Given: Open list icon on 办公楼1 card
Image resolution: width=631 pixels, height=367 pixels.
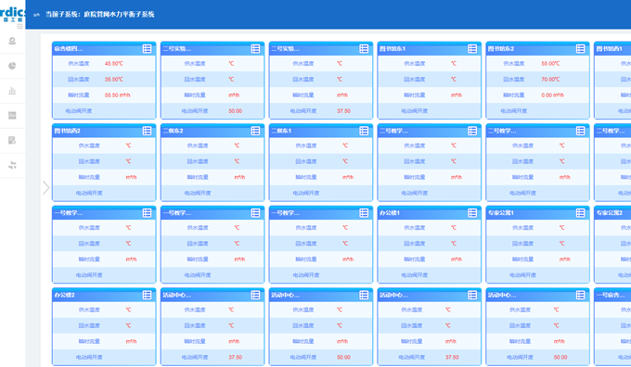Looking at the screenshot, I should point(472,212).
